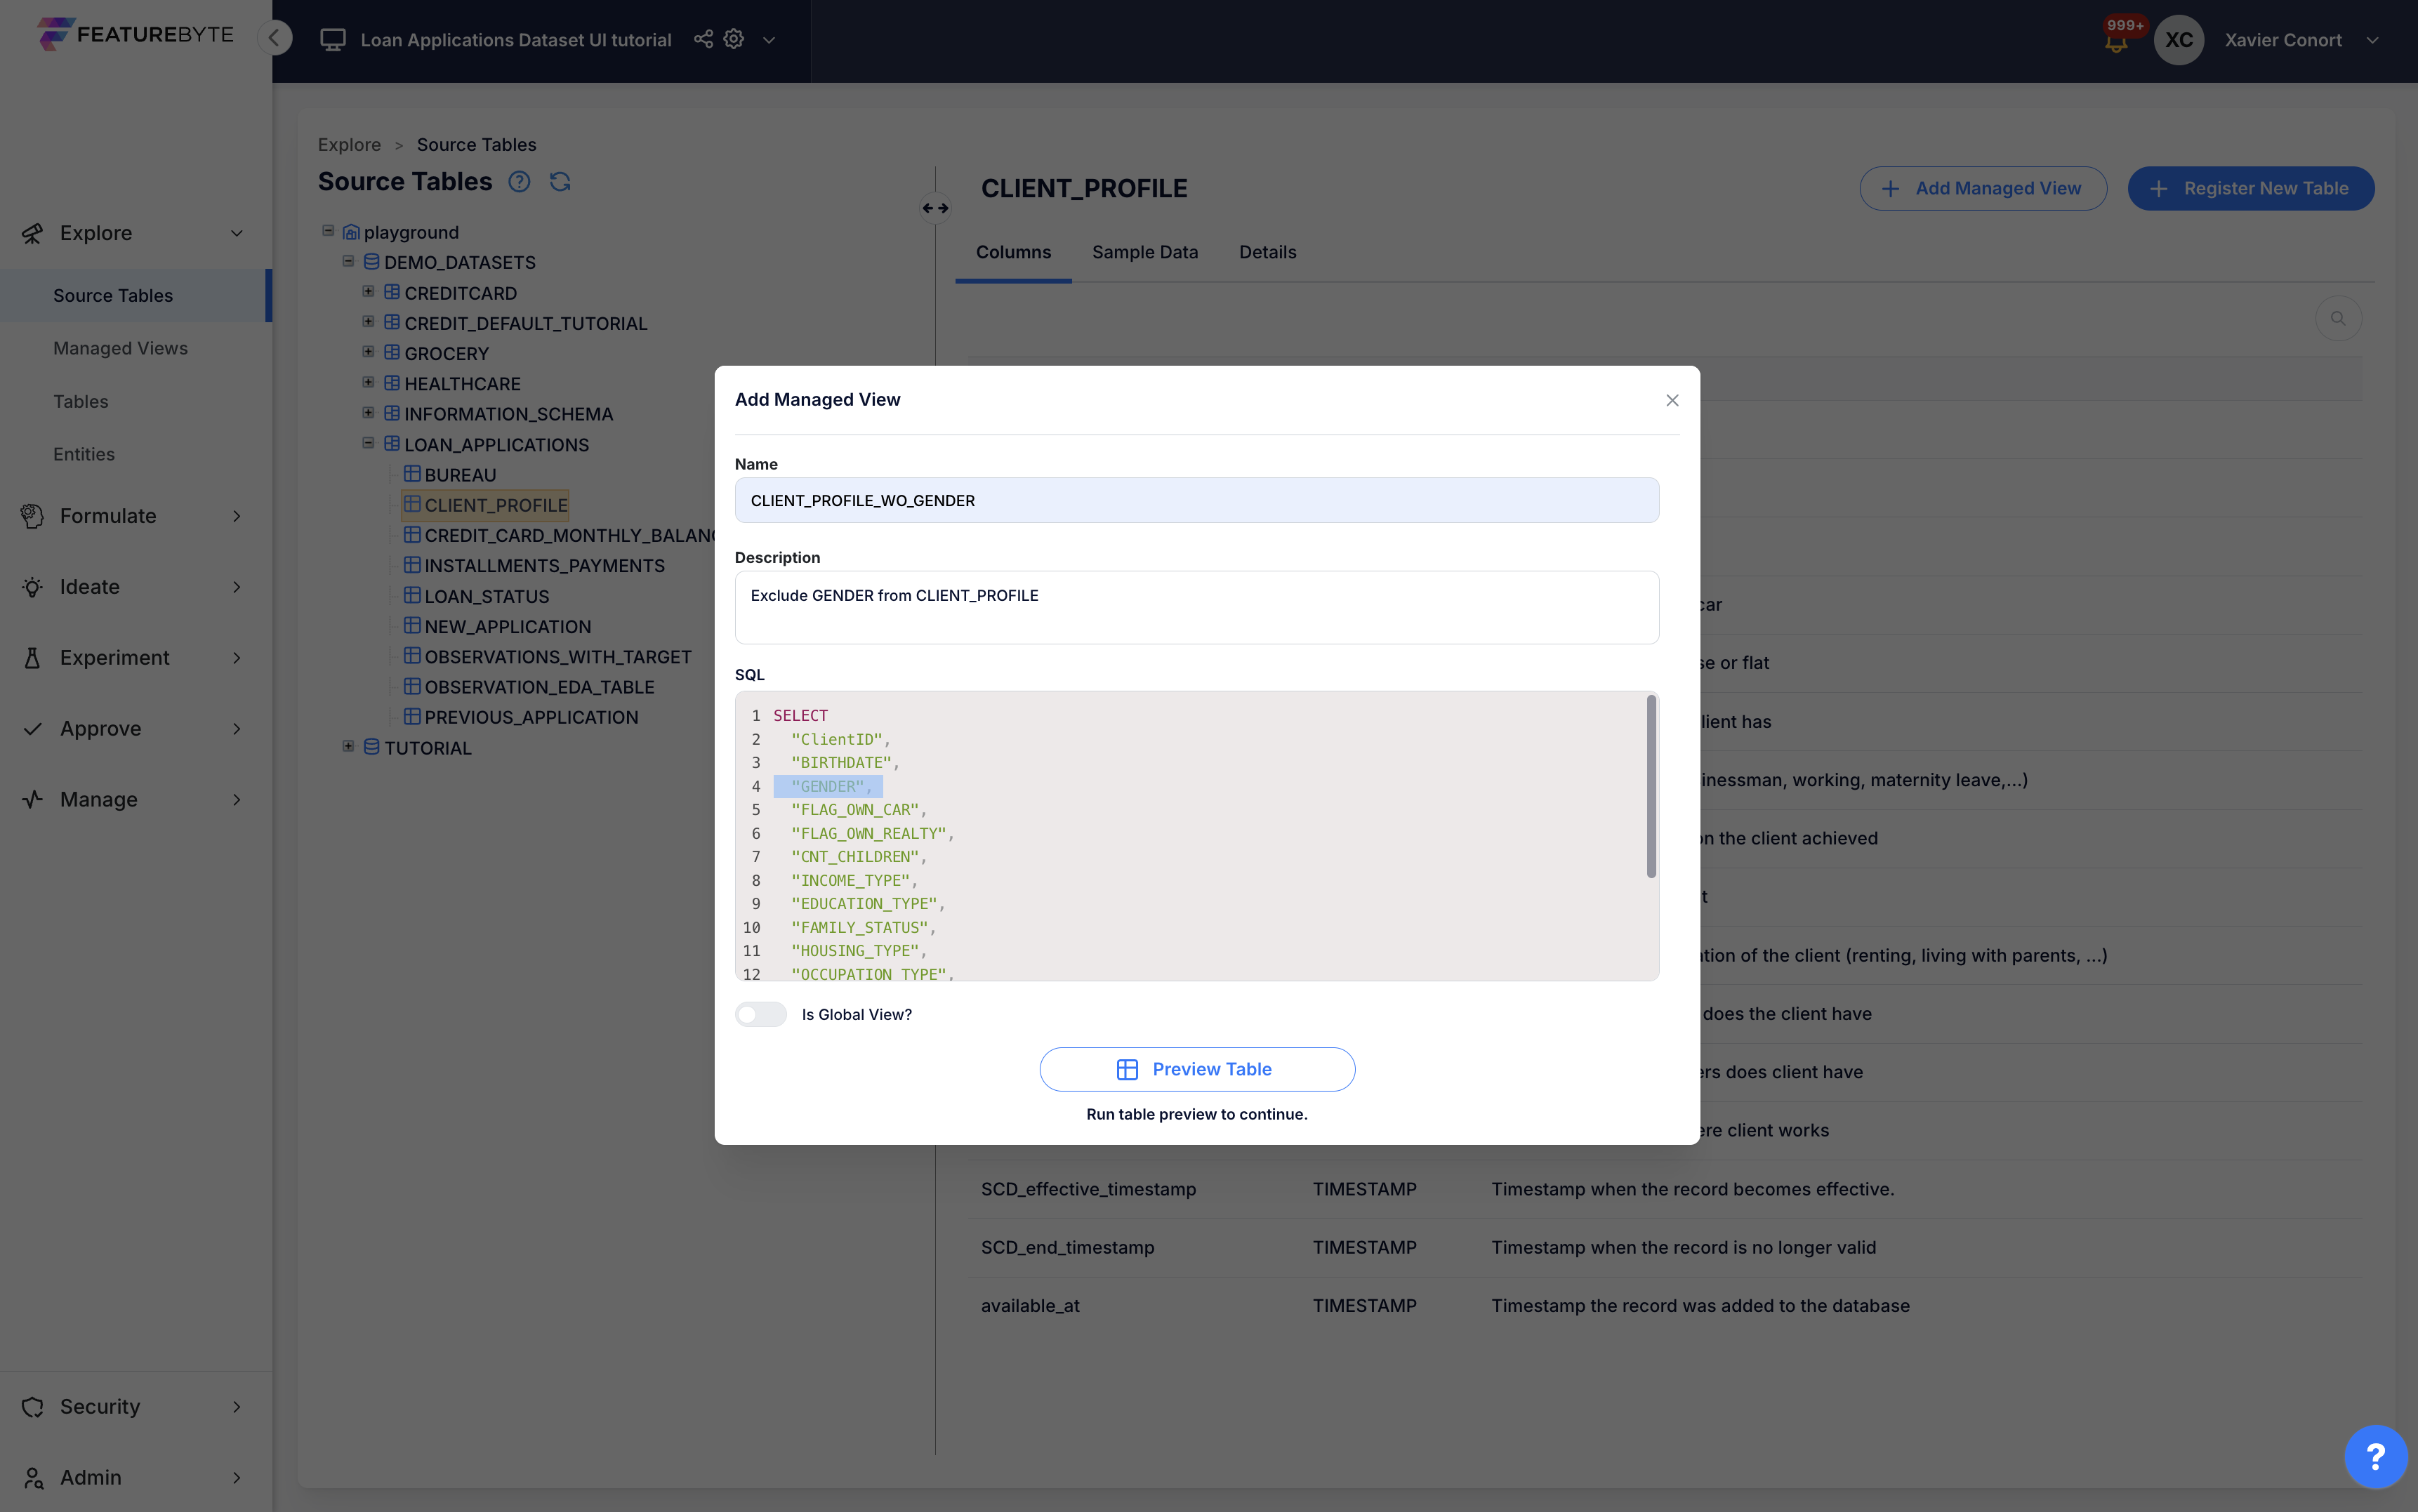The height and width of the screenshot is (1512, 2418).
Task: Open Source Tables help tooltip
Action: 519,182
